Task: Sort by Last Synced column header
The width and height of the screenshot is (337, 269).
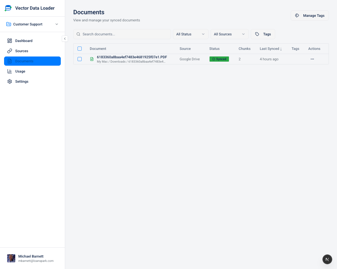Action: (271, 48)
